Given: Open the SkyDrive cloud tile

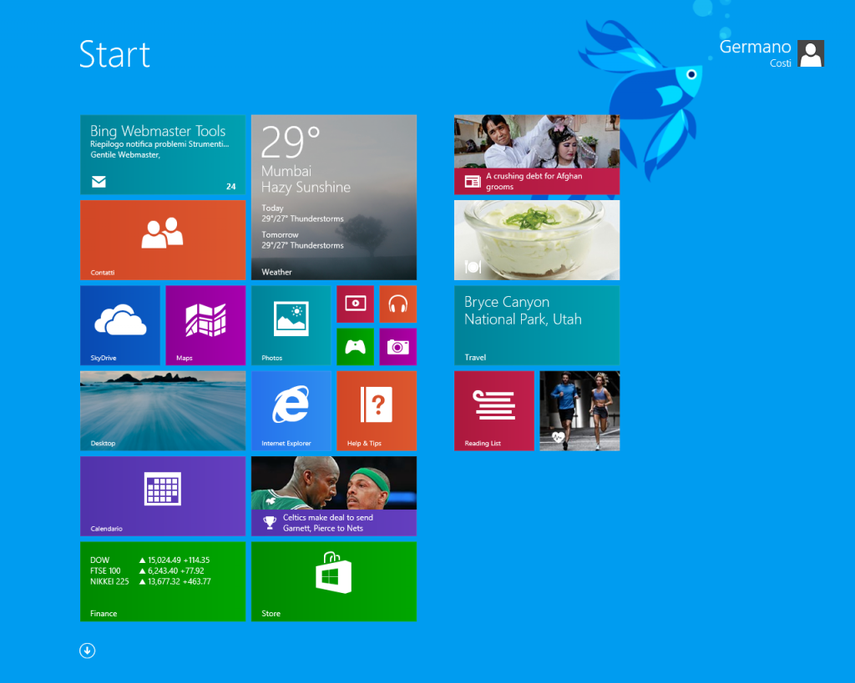Looking at the screenshot, I should click(x=120, y=325).
